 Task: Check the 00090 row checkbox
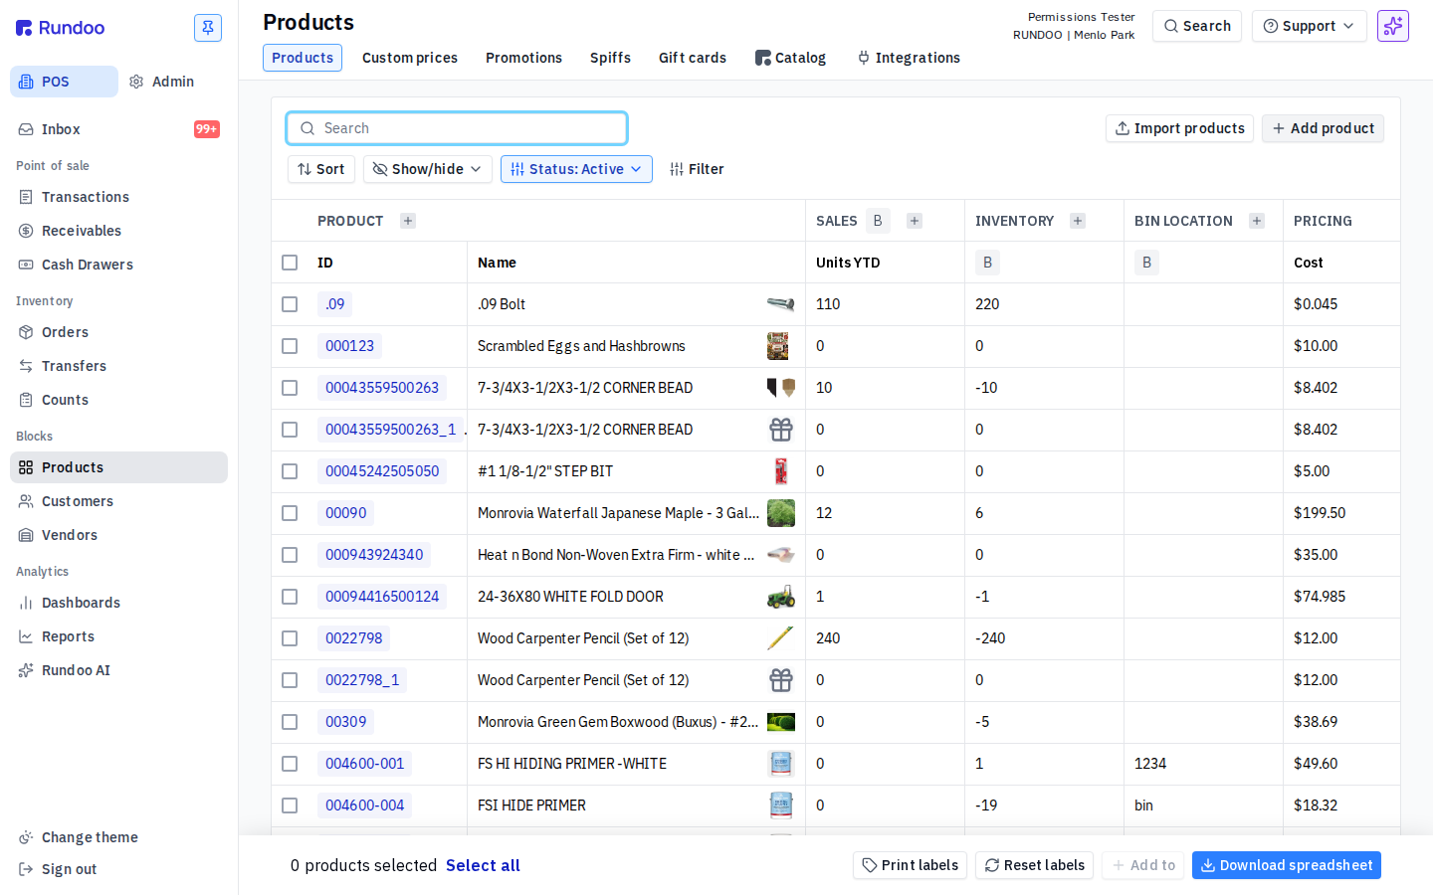pyautogui.click(x=290, y=513)
